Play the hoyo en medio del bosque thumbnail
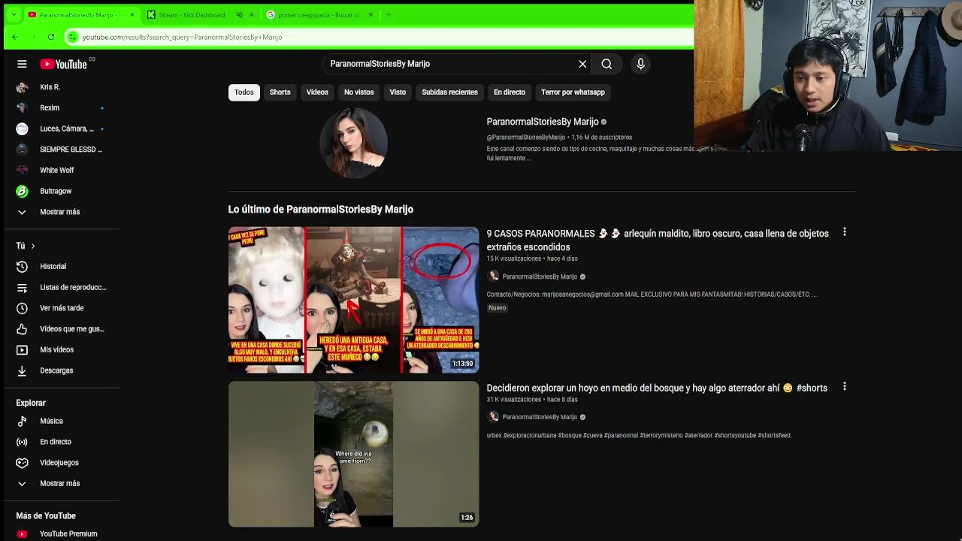This screenshot has height=541, width=962. point(353,454)
